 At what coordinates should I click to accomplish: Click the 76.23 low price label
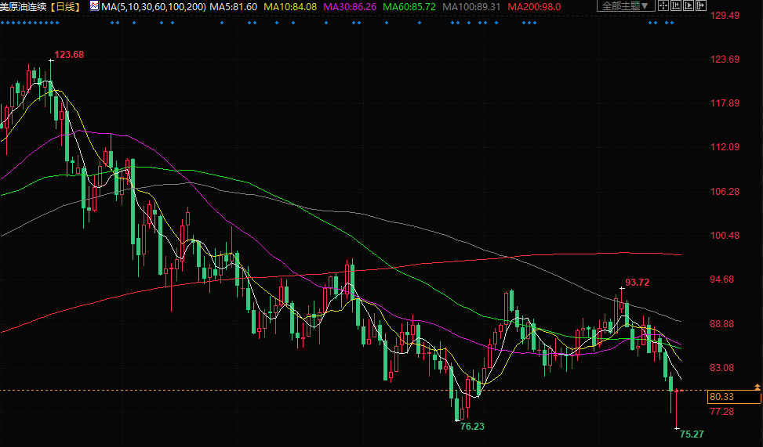[x=472, y=426]
